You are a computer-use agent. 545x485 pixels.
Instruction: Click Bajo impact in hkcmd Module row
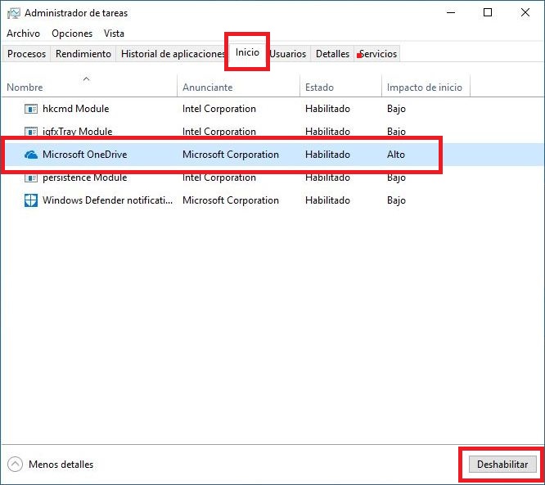tap(396, 109)
